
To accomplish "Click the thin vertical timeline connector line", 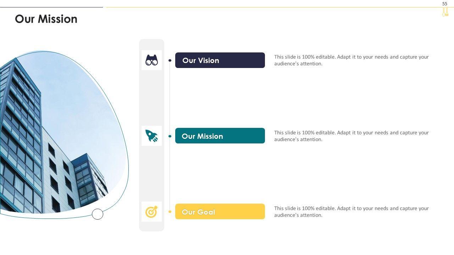I will [x=170, y=99].
